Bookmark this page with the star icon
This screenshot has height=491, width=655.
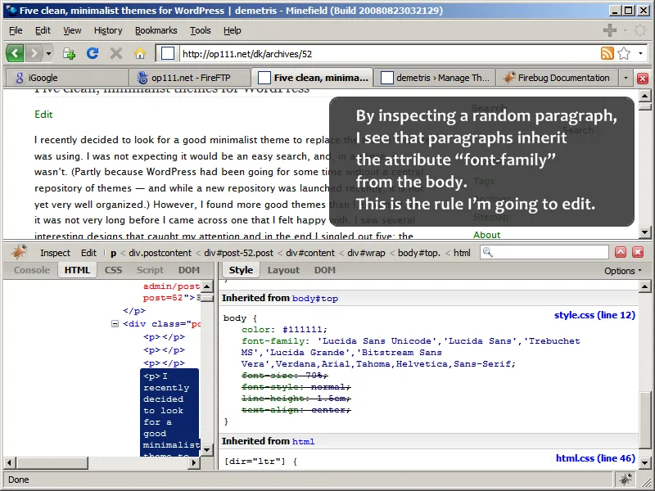tap(624, 53)
